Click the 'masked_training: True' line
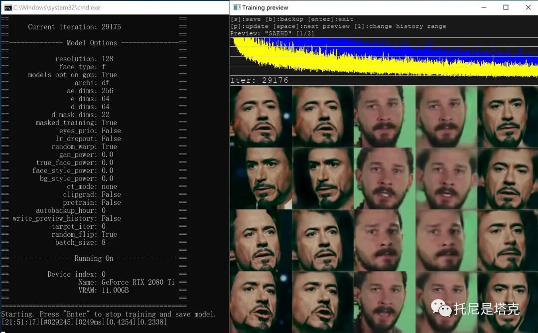The height and width of the screenshot is (333, 538). tap(77, 123)
